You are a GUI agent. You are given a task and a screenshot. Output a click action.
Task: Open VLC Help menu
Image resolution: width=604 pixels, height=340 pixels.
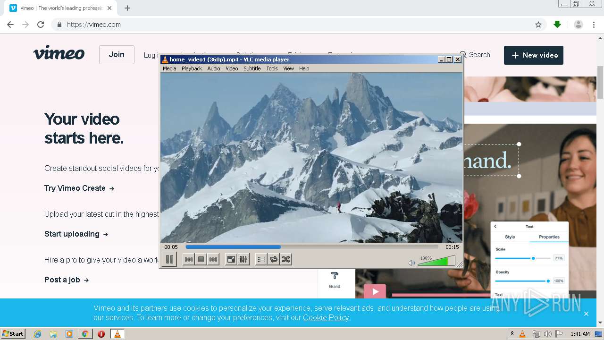pos(304,68)
